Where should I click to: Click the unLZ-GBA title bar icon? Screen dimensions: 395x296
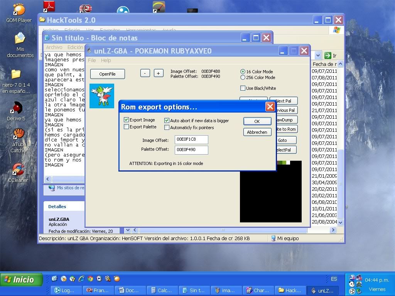tap(89, 51)
